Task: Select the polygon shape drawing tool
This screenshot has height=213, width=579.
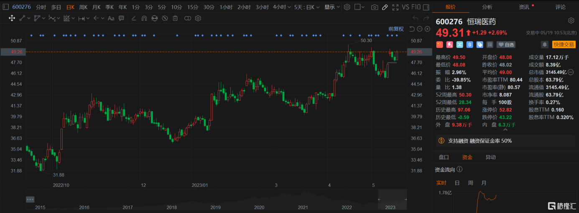Action: (x=37, y=18)
